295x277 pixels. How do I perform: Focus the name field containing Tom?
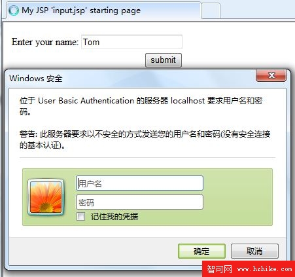coord(131,42)
